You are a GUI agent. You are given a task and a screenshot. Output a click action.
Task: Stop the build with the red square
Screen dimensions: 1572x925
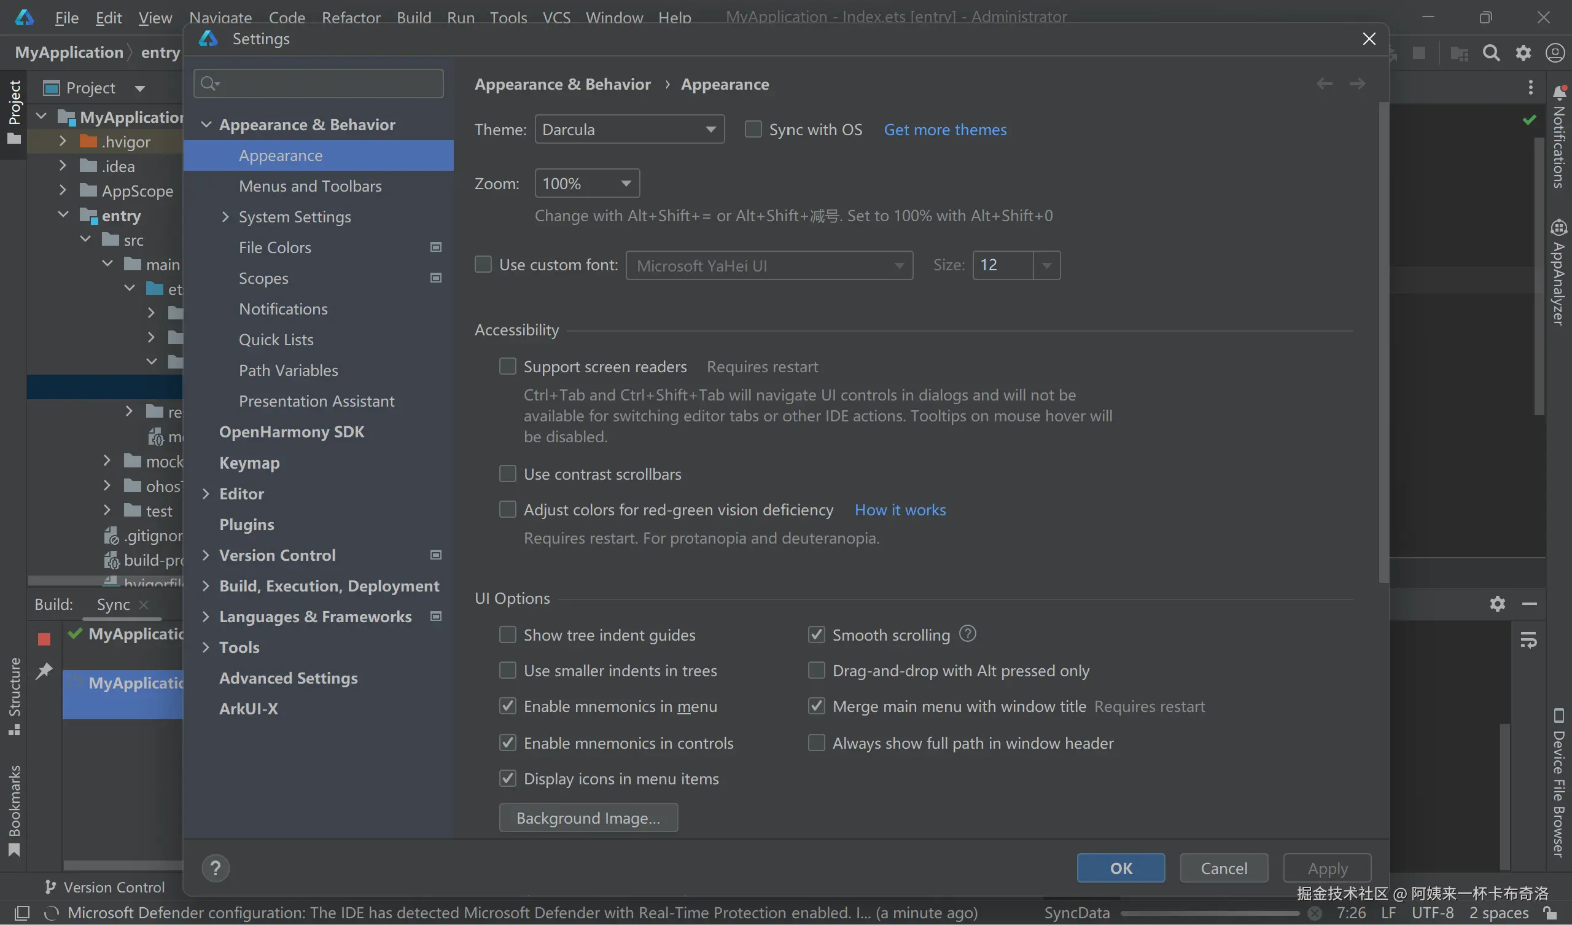[x=44, y=639]
